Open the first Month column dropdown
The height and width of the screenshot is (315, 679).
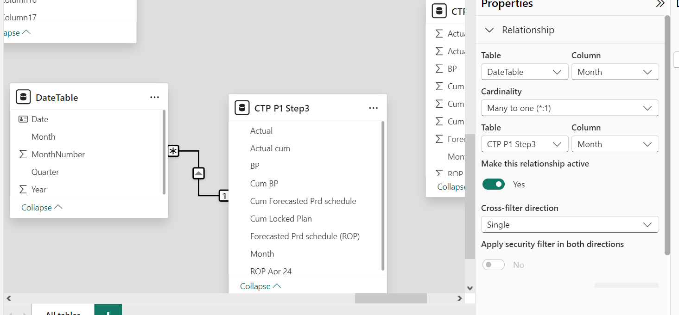pyautogui.click(x=615, y=72)
